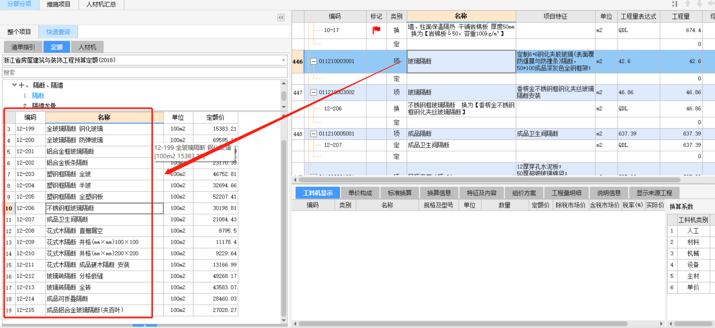
Task: Select quota row 12-213 玻璃砖隔断 全砖
Action: pyautogui.click(x=121, y=287)
